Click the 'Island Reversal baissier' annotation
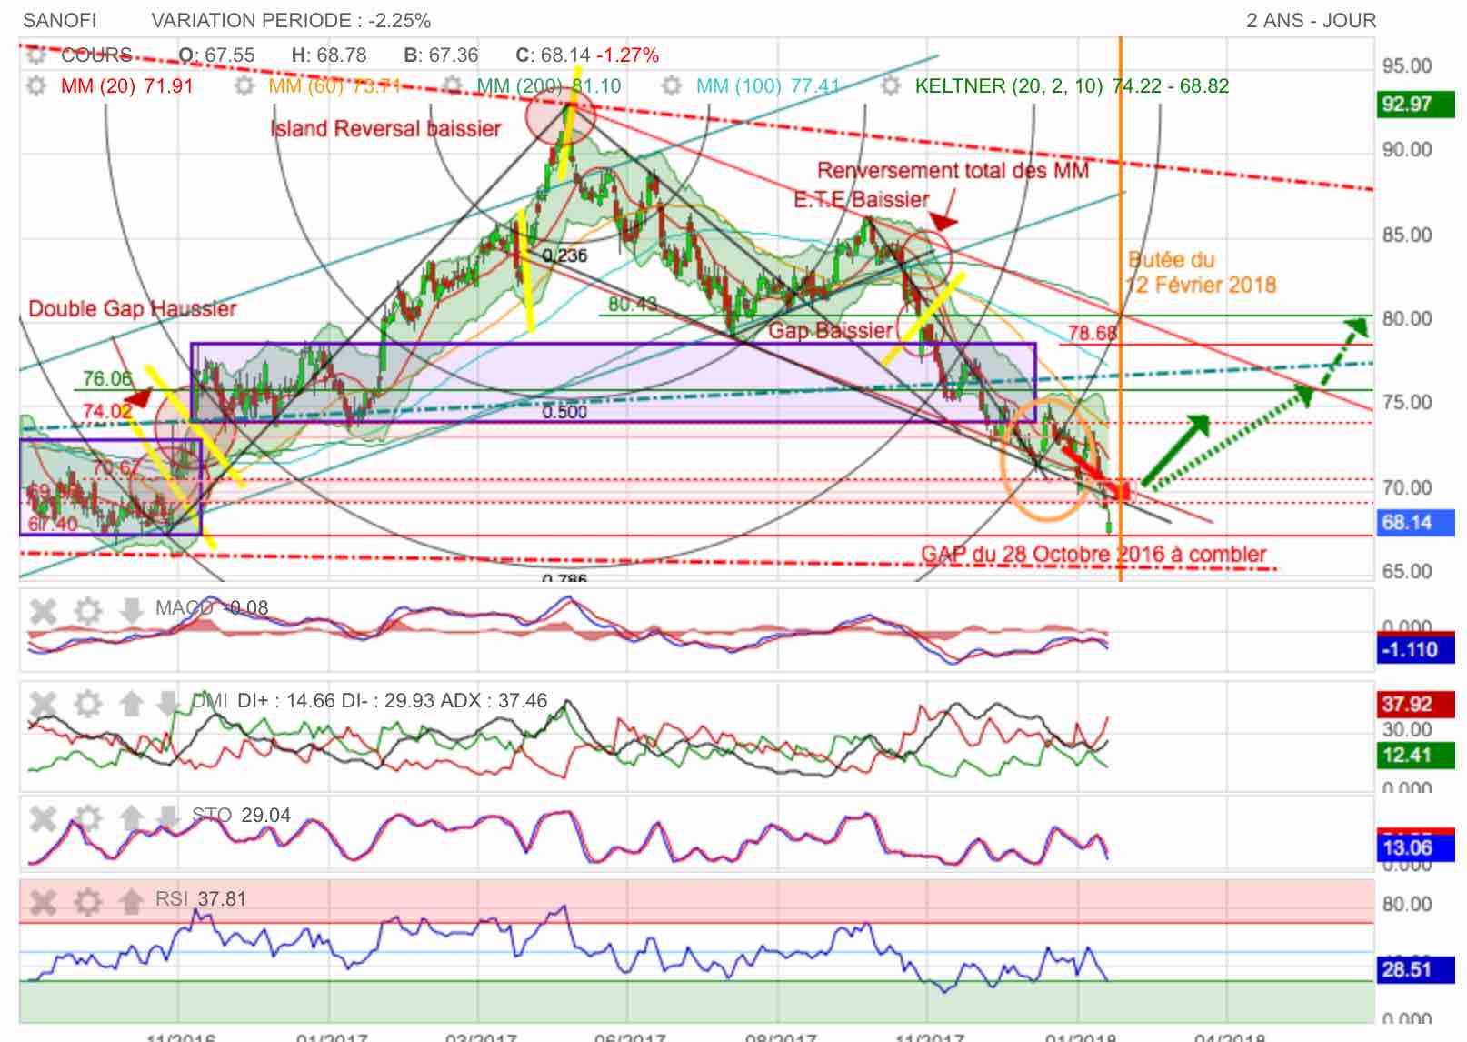1467x1042 pixels. (385, 129)
